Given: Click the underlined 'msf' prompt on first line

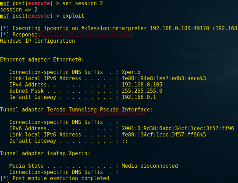Looking at the screenshot, I should [x=5, y=3].
